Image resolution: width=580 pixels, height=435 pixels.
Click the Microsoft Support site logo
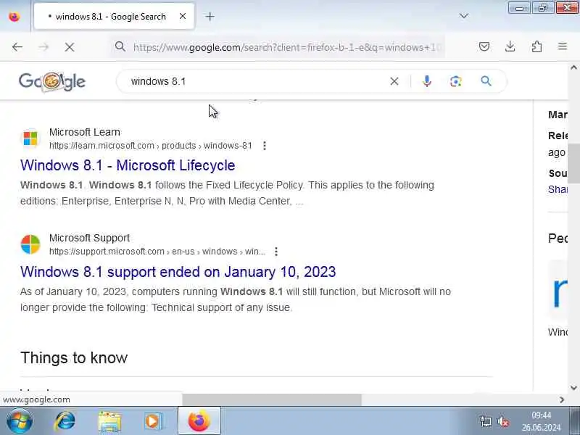click(x=30, y=244)
